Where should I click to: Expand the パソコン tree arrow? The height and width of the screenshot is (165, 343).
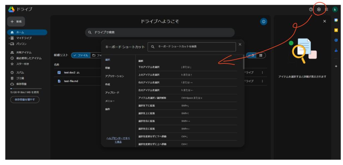point(9,44)
